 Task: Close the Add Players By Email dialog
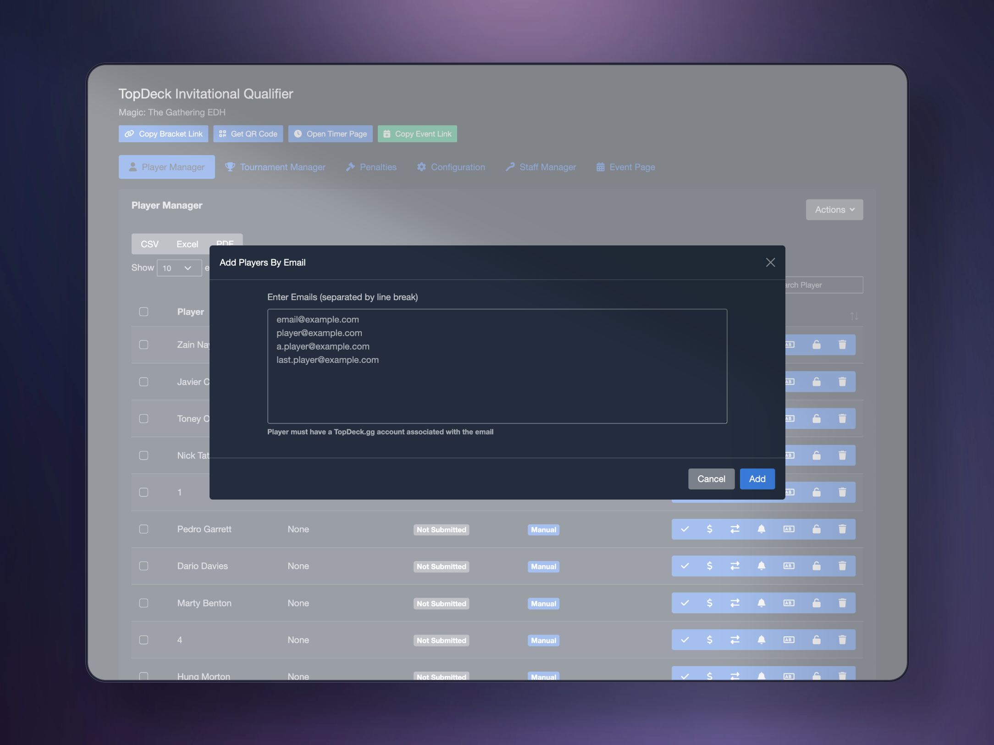pyautogui.click(x=770, y=262)
